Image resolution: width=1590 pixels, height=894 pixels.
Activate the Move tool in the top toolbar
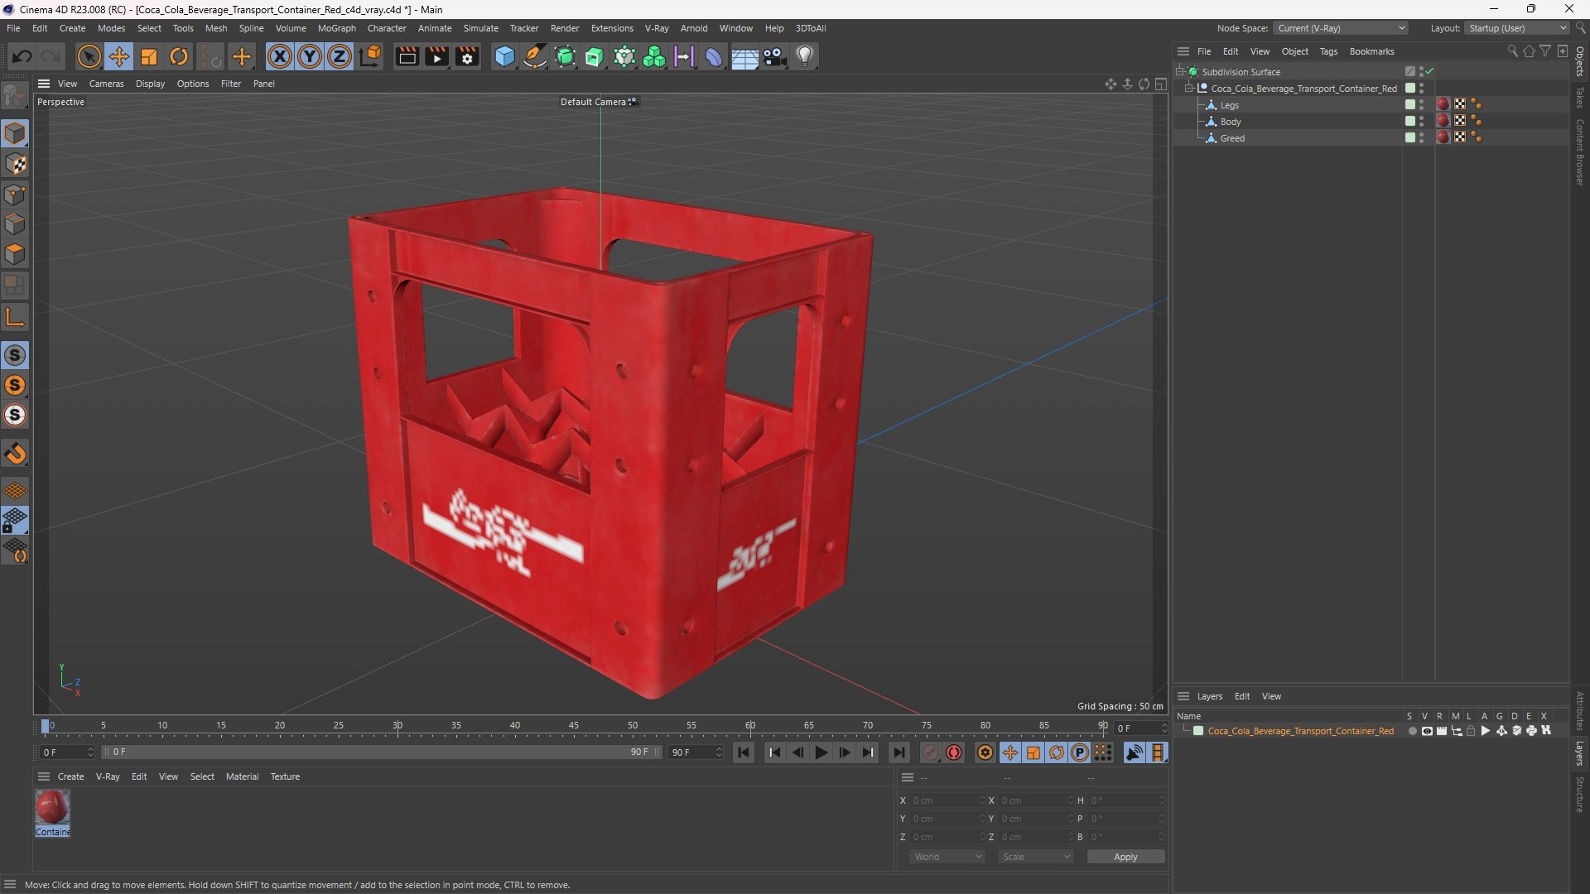click(119, 56)
